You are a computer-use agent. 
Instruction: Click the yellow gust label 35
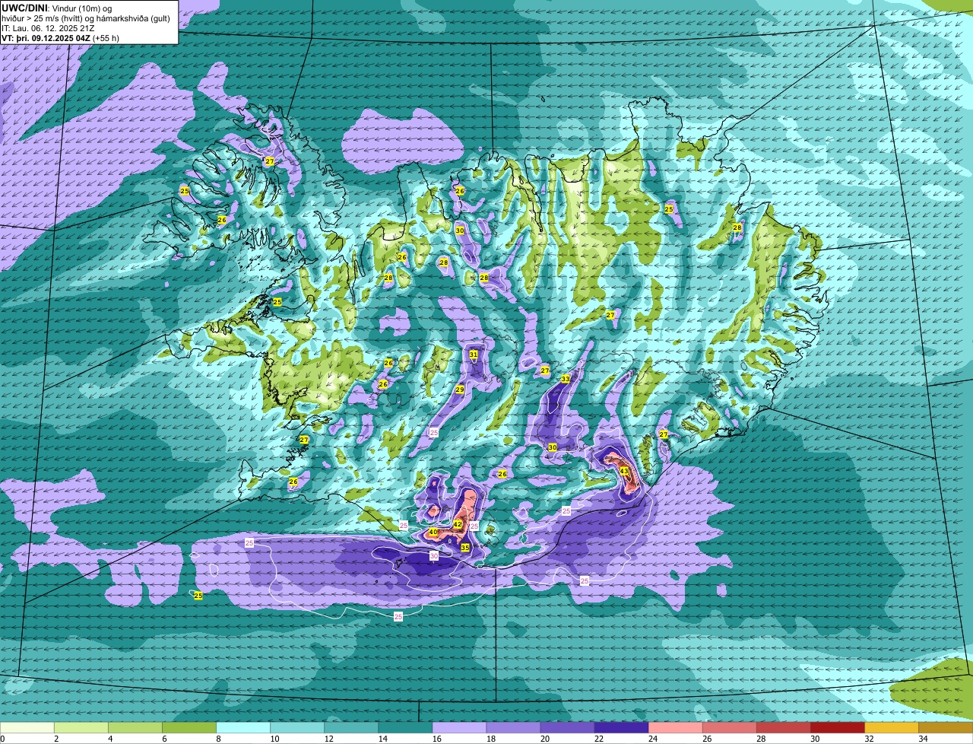point(465,547)
